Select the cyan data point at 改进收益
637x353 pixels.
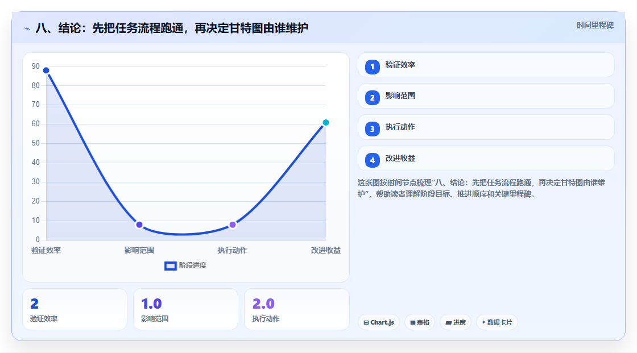[x=325, y=122]
